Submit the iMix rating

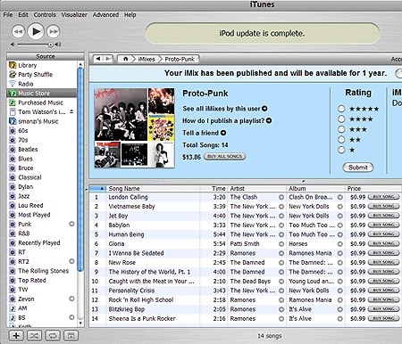[x=357, y=168]
